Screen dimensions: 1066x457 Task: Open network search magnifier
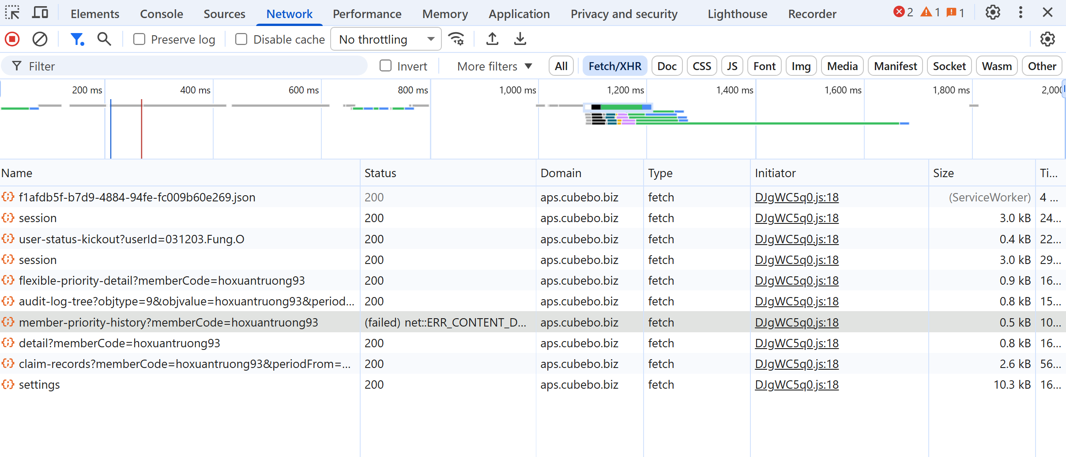click(104, 40)
